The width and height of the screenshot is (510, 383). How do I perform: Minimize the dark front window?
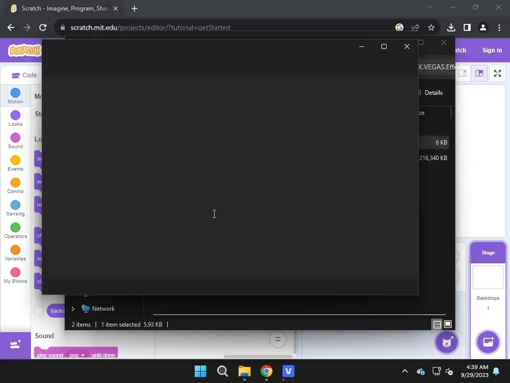362,46
